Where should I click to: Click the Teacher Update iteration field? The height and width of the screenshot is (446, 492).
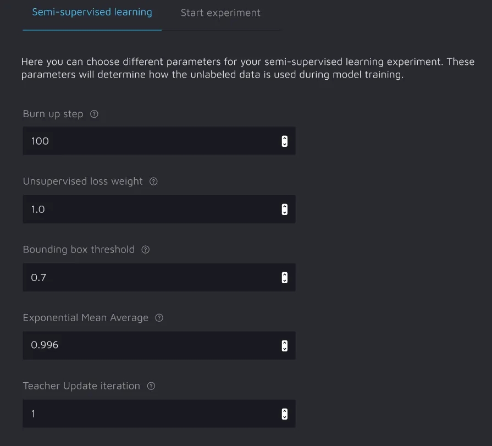click(148, 414)
